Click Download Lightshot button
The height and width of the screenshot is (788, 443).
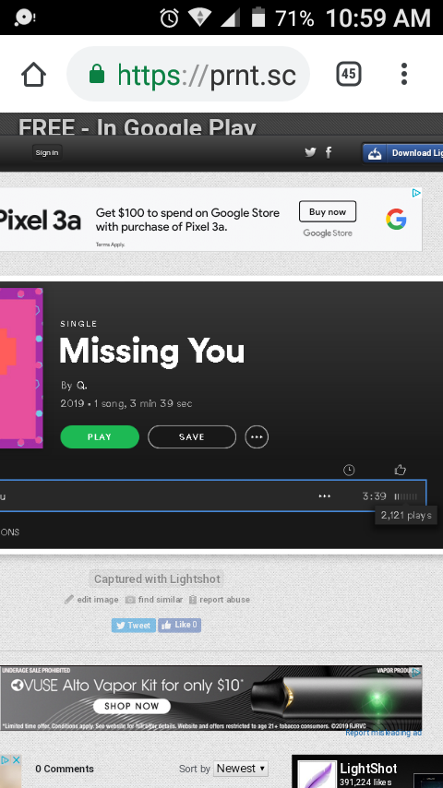point(402,153)
